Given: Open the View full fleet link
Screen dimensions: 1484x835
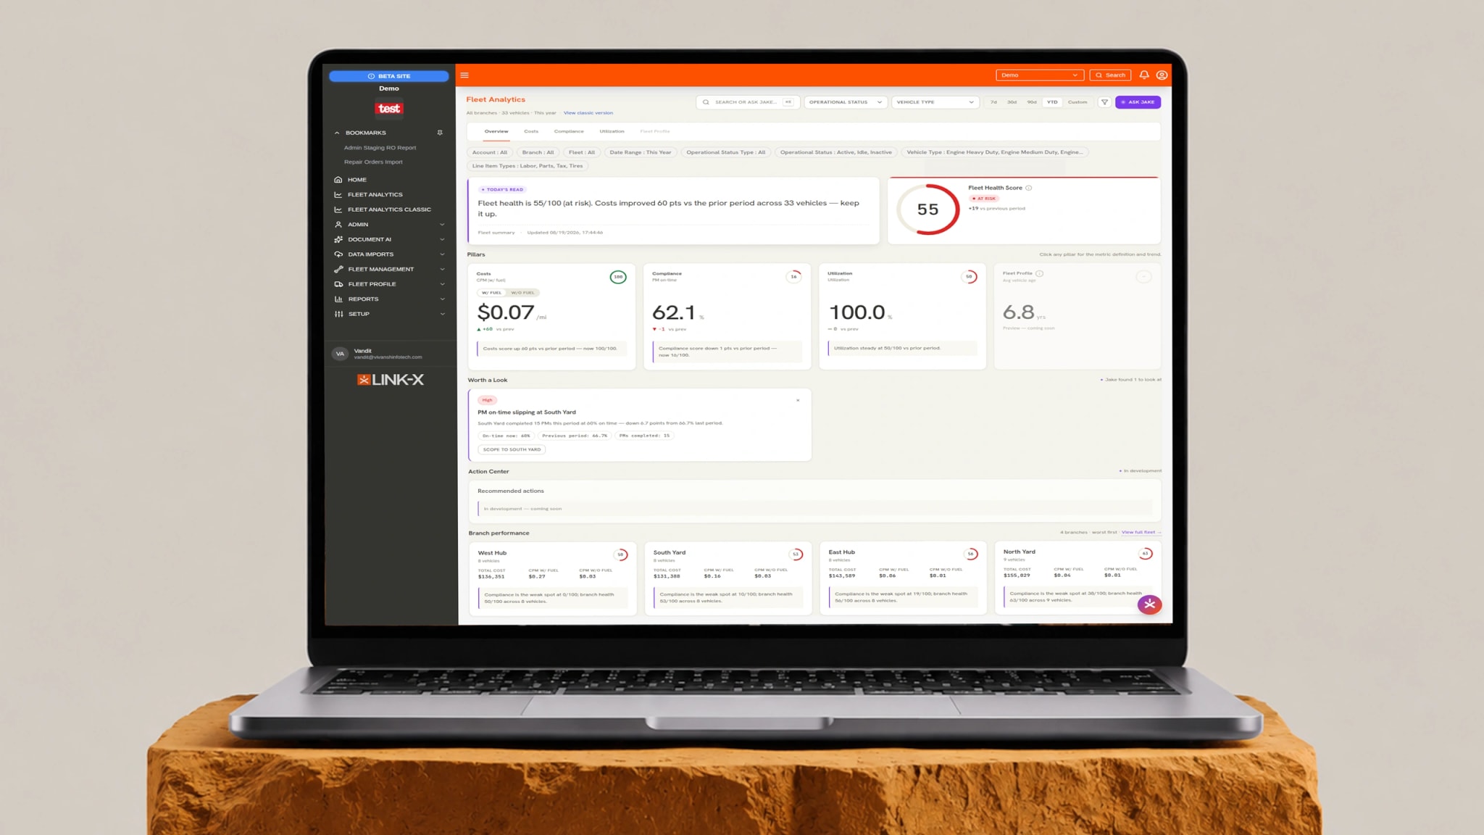Looking at the screenshot, I should [x=1141, y=532].
